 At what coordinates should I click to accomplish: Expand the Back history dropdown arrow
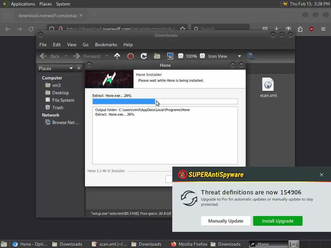pos(66,56)
